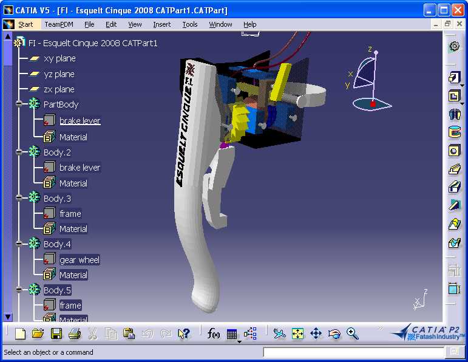Open the File menu
The height and width of the screenshot is (362, 468).
tap(89, 24)
